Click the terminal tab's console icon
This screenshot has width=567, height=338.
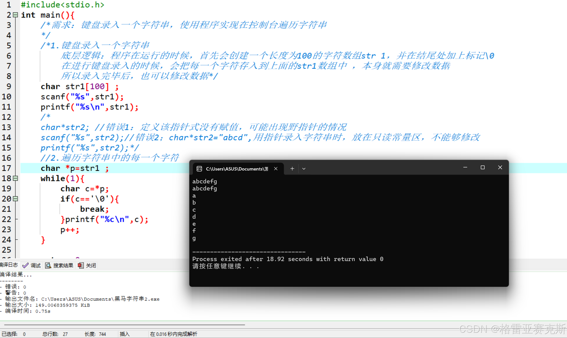point(199,169)
